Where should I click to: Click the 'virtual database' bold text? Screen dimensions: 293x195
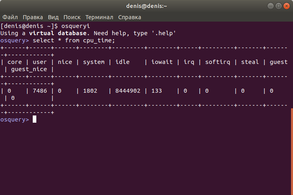58,33
